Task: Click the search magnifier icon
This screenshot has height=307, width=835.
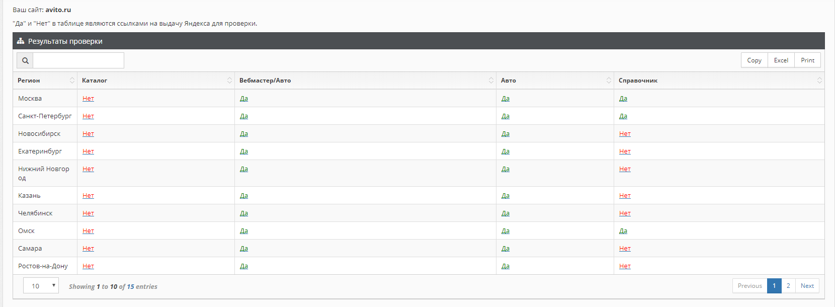Action: click(x=25, y=60)
